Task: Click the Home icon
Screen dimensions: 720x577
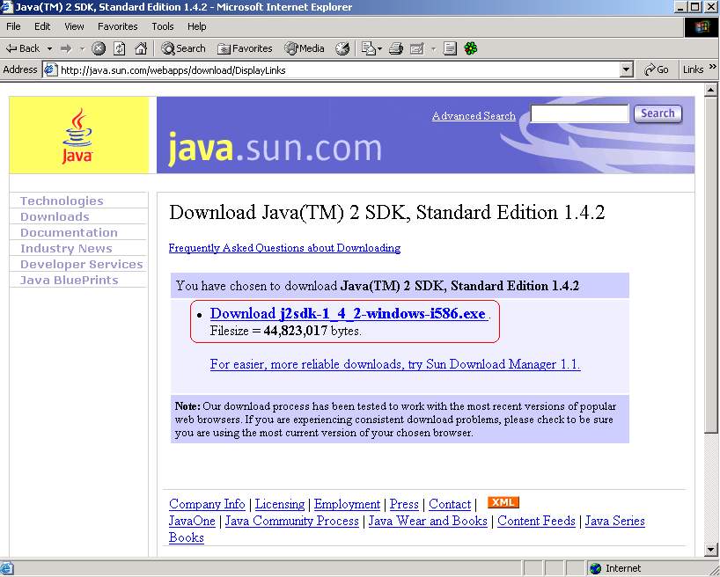Action: 141,48
